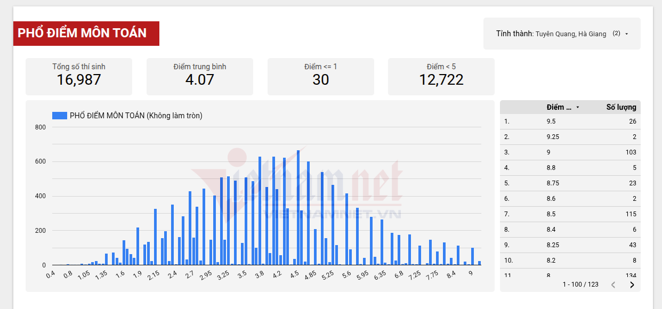Select the Tổng số thí sinh 16,987 scorecard
Image resolution: width=662 pixels, height=309 pixels.
point(79,77)
